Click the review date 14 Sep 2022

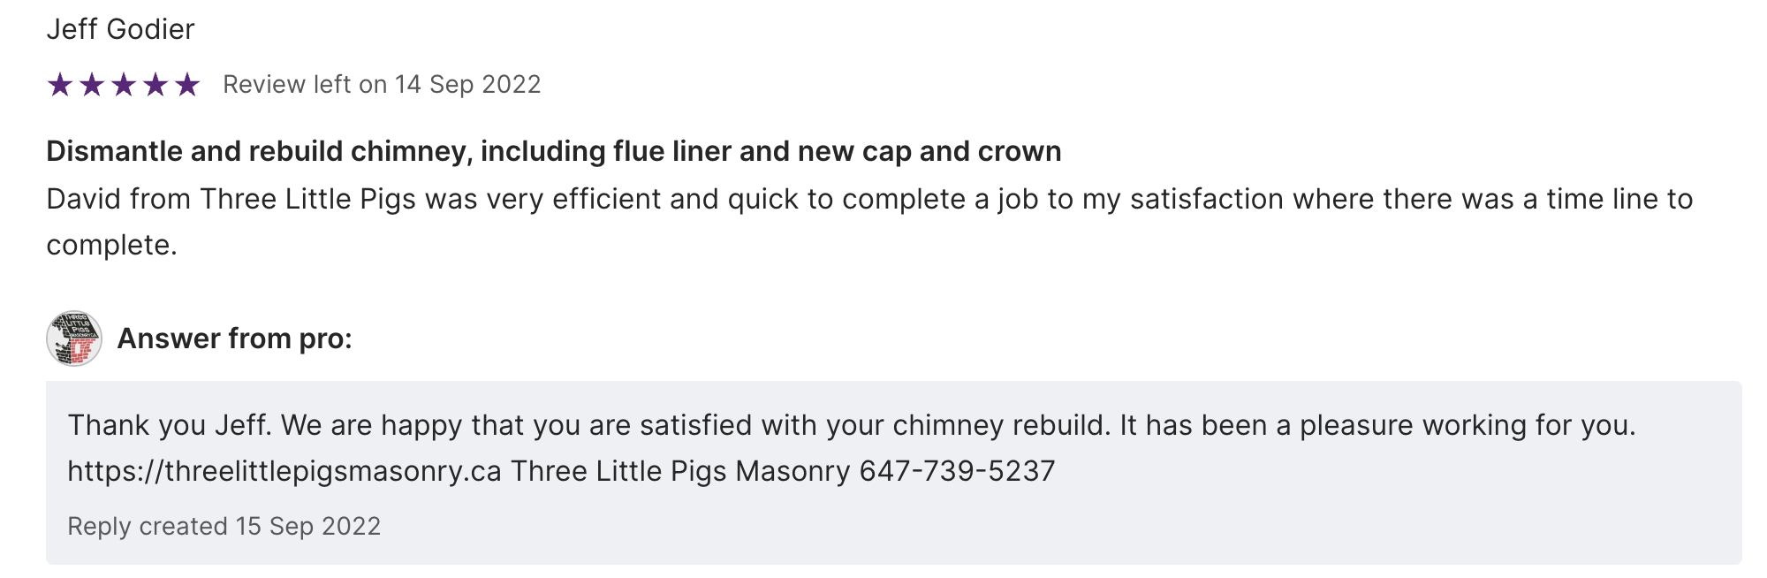click(x=467, y=84)
